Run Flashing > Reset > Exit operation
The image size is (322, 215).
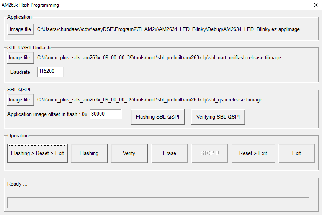(38, 153)
